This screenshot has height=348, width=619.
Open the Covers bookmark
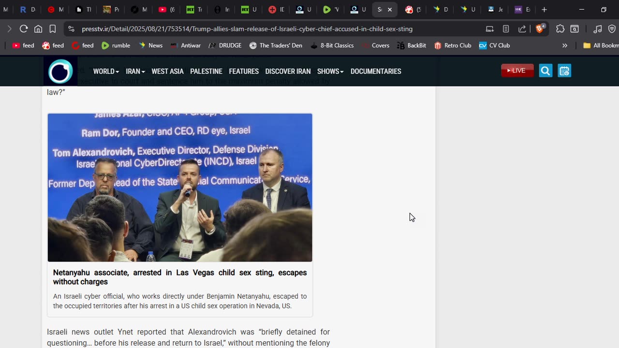(x=375, y=45)
